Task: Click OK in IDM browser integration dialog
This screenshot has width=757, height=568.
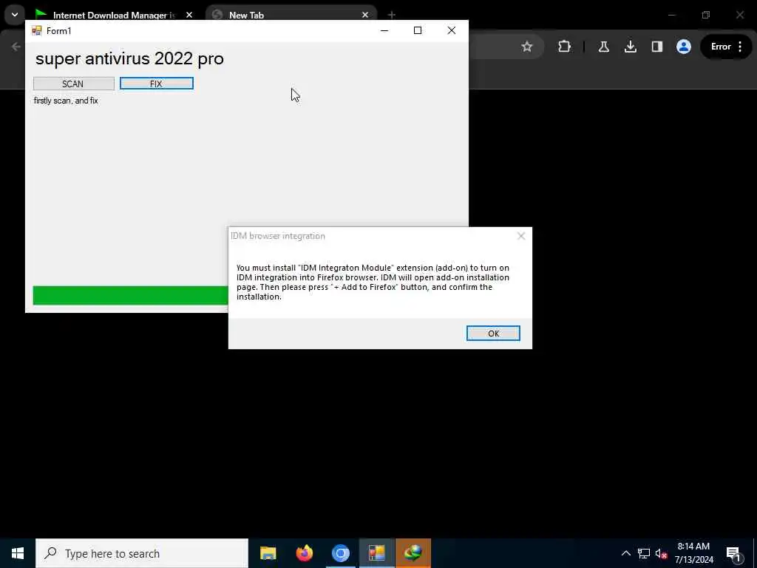Action: [x=493, y=334]
